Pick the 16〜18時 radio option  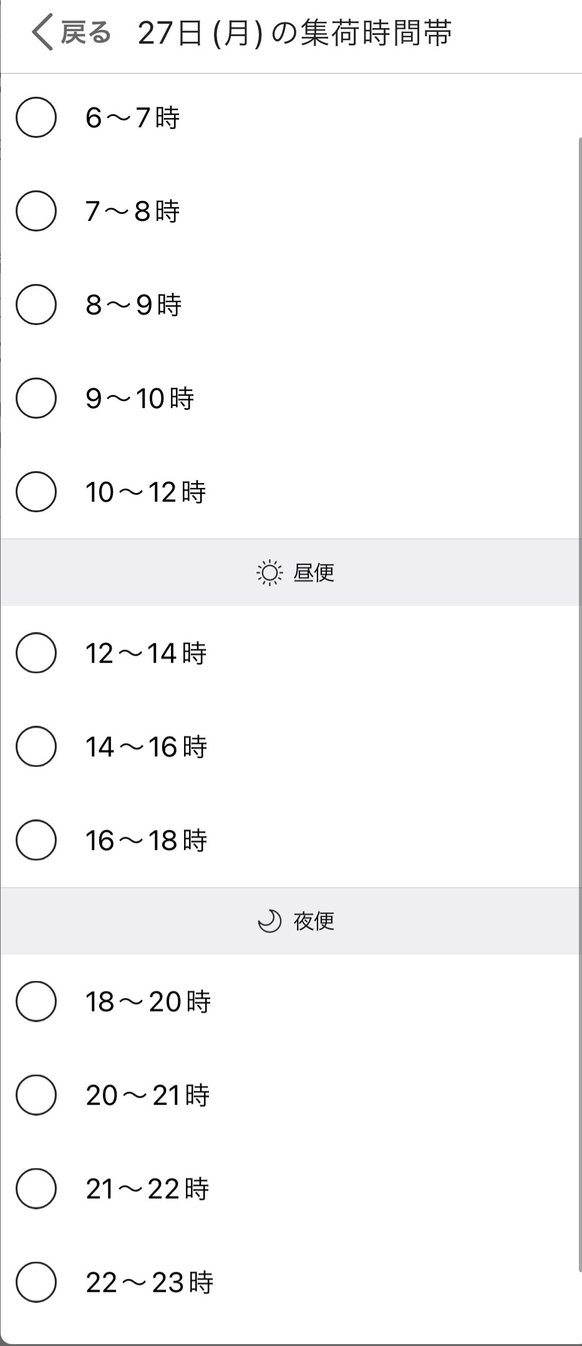coord(36,840)
